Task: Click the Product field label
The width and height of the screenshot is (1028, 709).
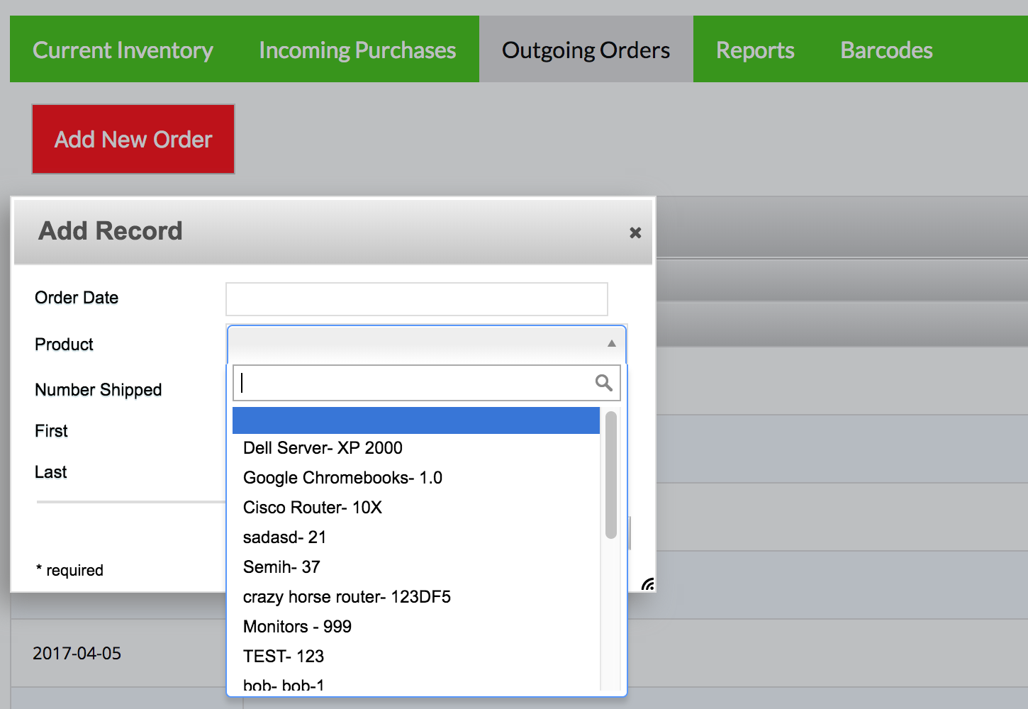Action: tap(64, 345)
